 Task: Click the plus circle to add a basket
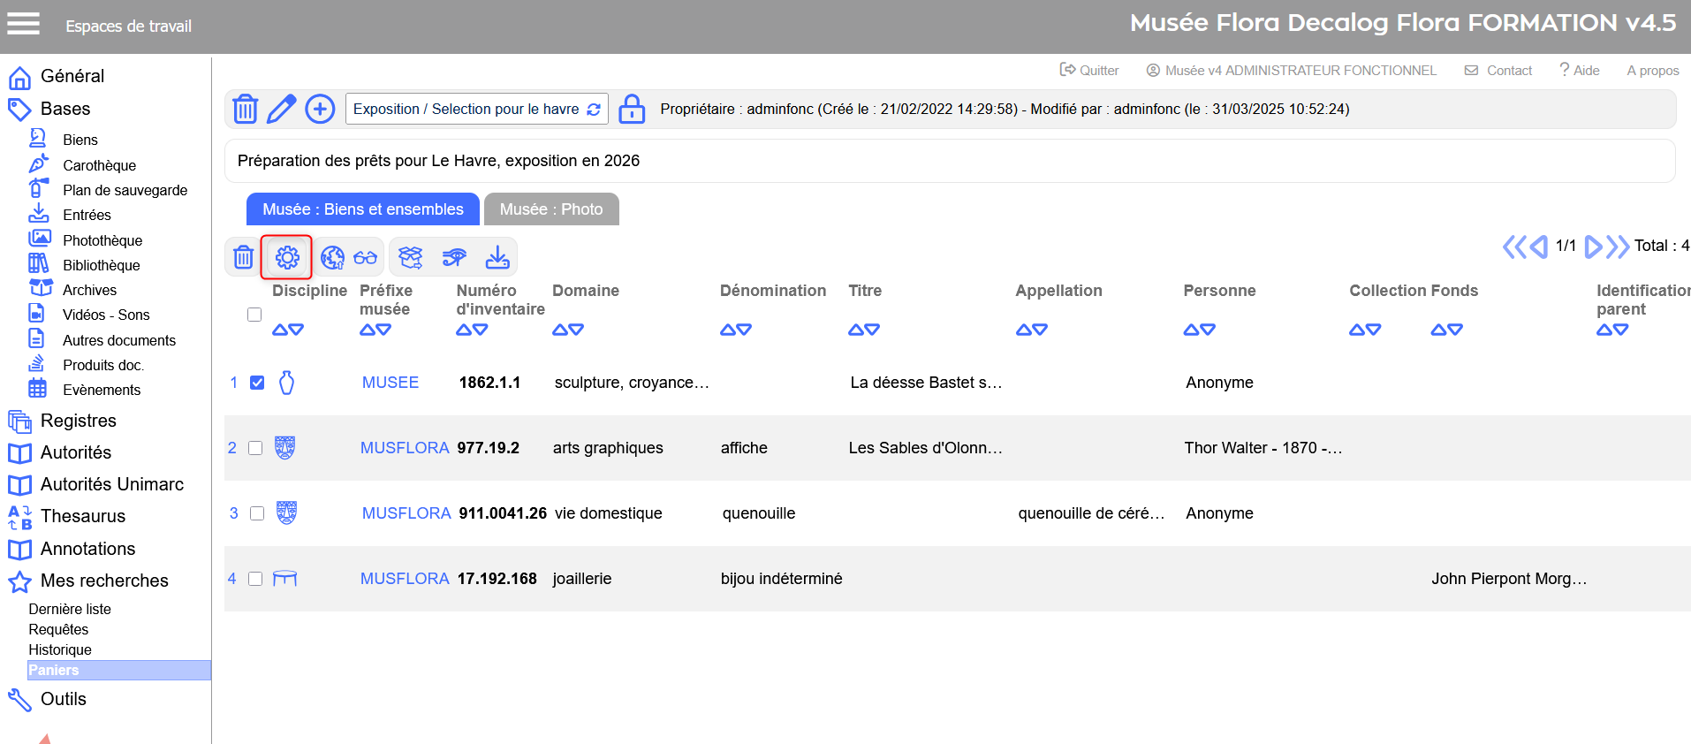[x=320, y=109]
